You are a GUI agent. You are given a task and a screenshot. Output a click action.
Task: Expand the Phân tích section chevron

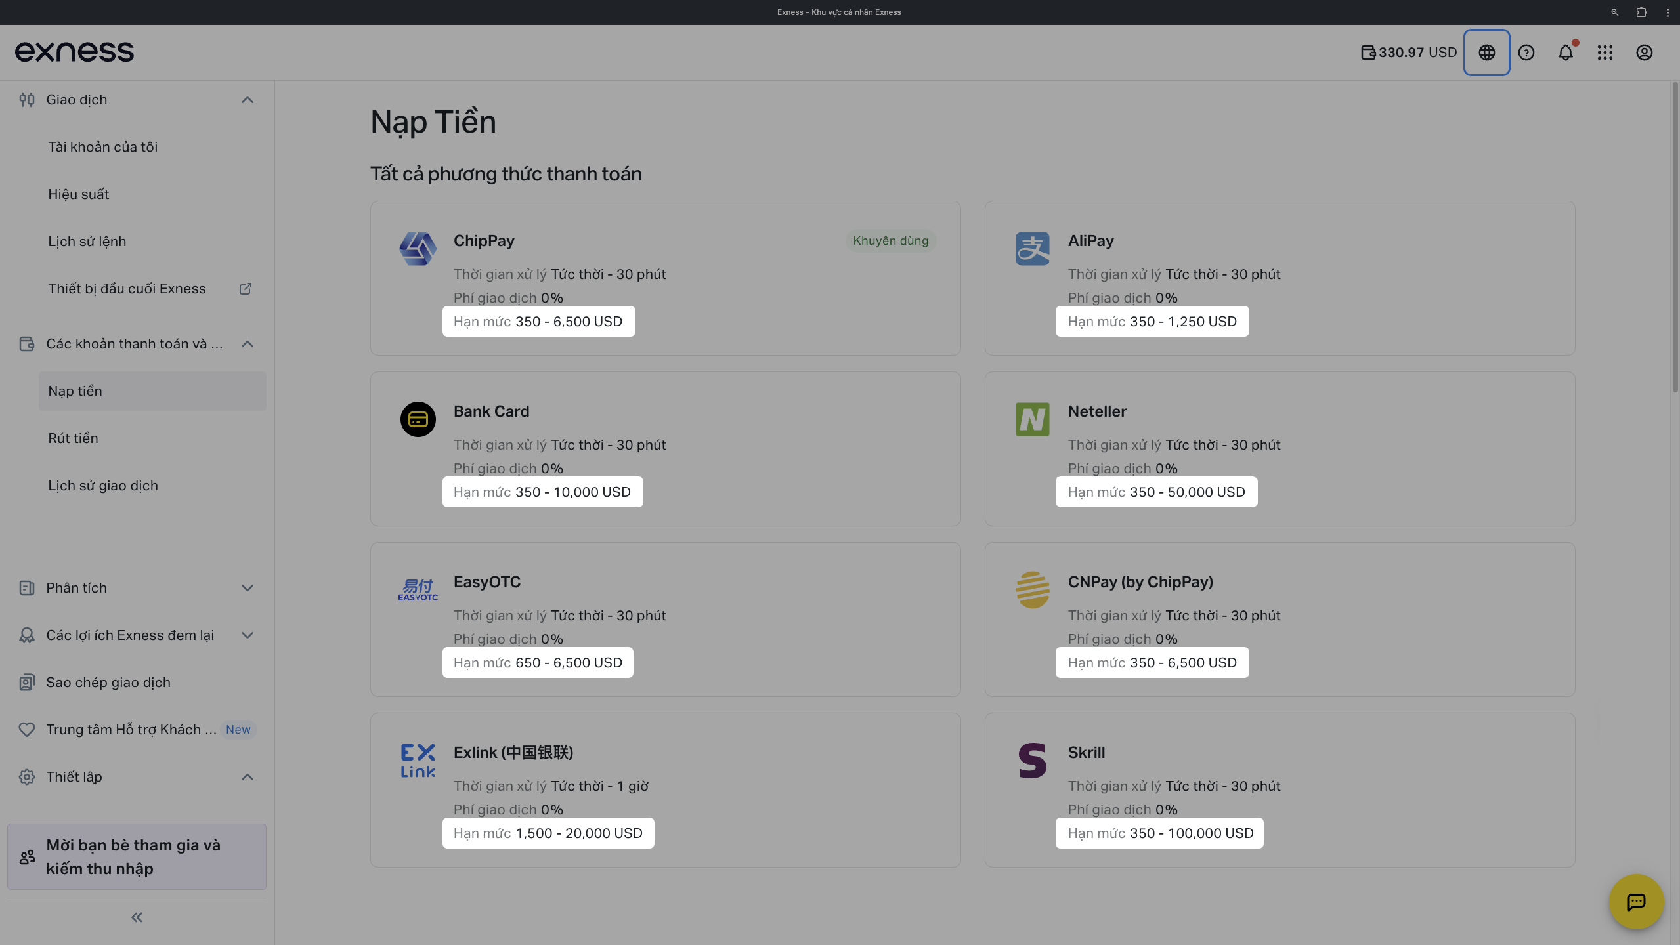pos(248,588)
